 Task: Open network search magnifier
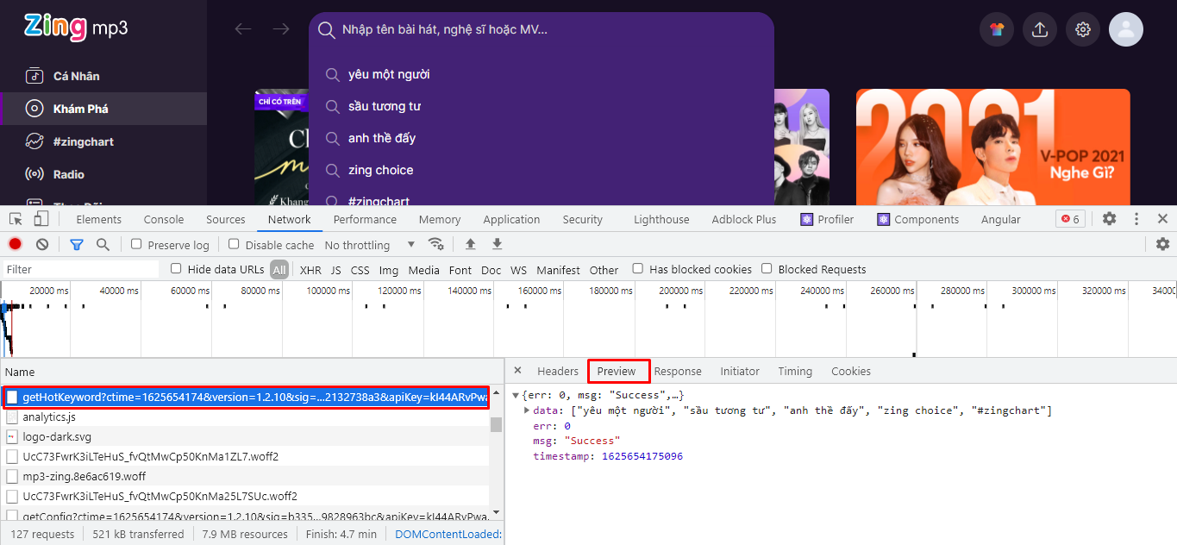103,244
